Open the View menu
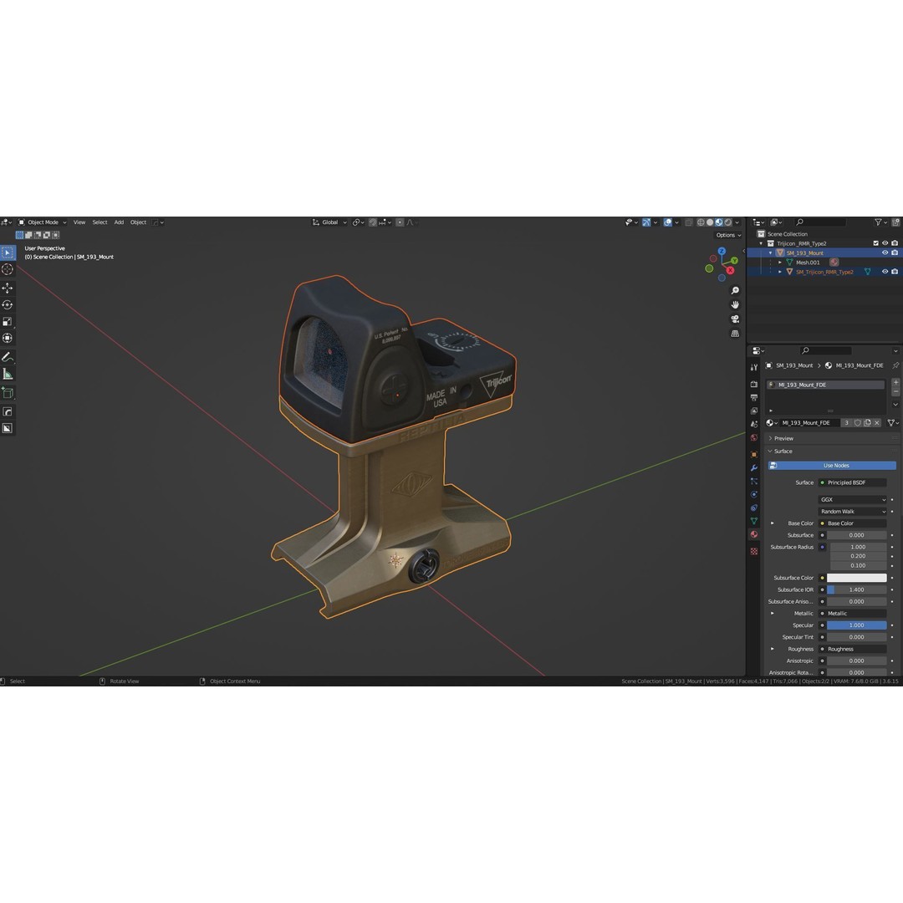 (79, 222)
